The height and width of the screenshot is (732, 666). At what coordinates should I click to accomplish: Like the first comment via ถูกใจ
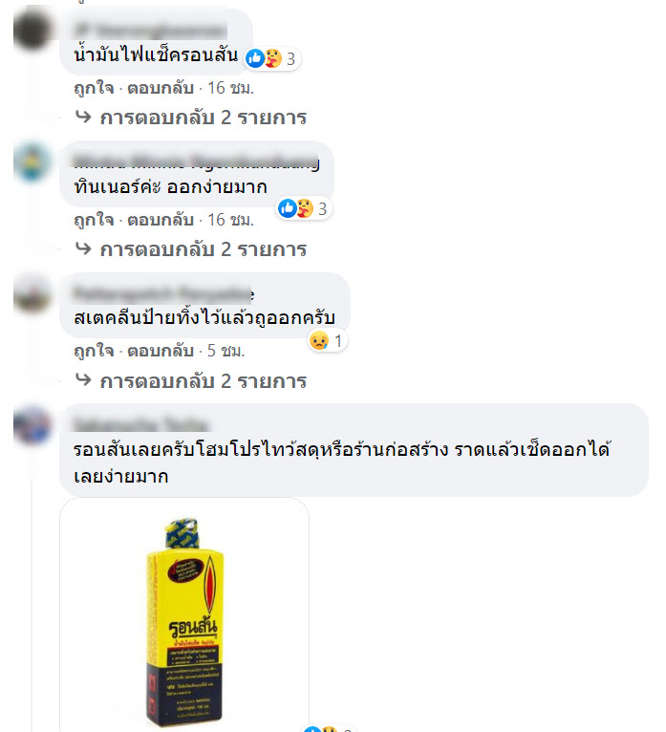tap(94, 88)
